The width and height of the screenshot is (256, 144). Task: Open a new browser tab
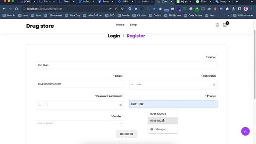pos(237,2)
